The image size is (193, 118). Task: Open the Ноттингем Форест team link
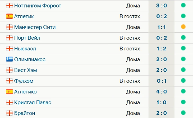tap(38, 6)
